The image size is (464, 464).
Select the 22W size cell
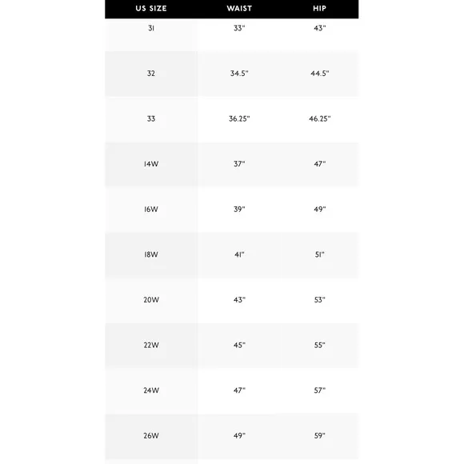(151, 345)
